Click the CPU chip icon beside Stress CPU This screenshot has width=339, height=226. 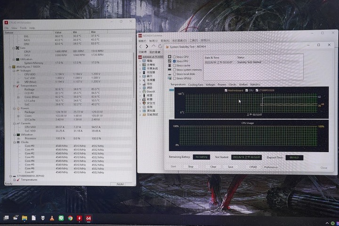[169, 57]
